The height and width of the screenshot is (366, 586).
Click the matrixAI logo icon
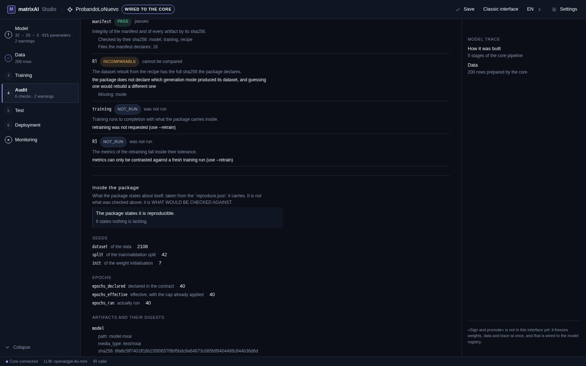11,9
